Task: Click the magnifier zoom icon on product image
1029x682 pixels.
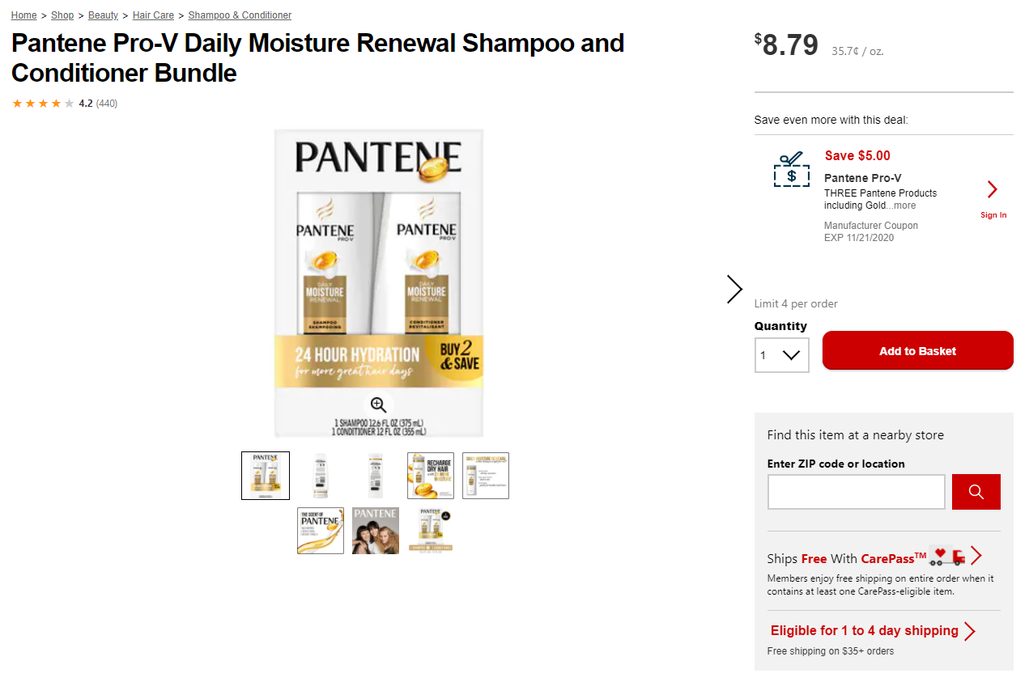Action: [378, 405]
